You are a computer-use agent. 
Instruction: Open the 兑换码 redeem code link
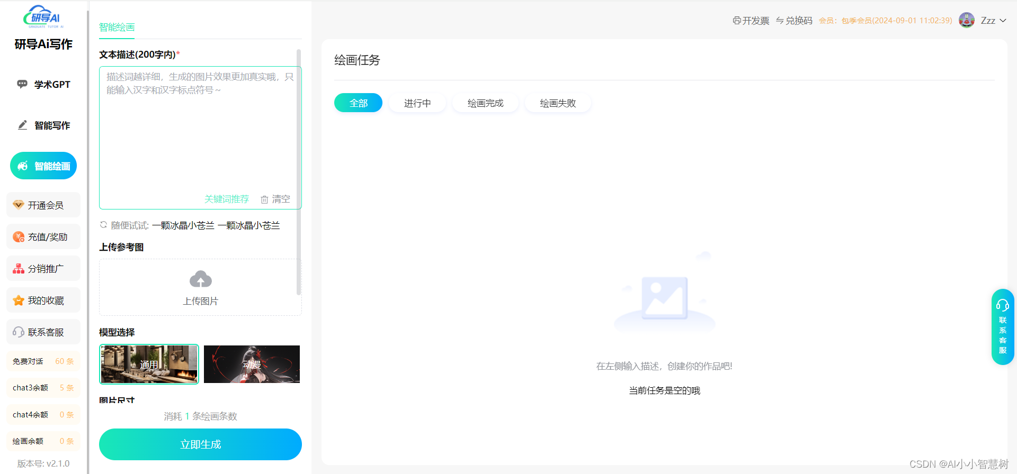pos(794,21)
